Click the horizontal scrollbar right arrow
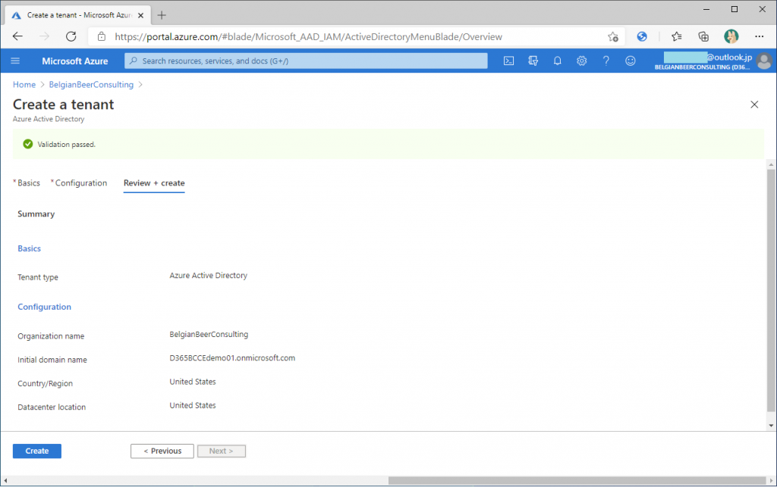Viewport: 777px width, 487px height. click(x=771, y=481)
